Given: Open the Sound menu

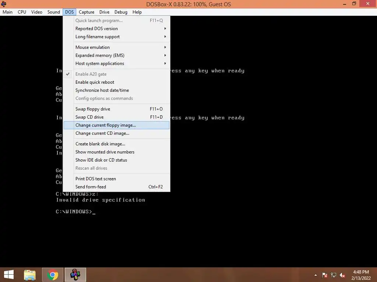Looking at the screenshot, I should (54, 12).
